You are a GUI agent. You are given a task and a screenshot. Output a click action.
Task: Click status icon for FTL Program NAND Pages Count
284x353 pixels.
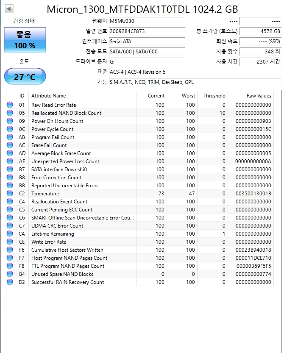[x=10, y=266]
